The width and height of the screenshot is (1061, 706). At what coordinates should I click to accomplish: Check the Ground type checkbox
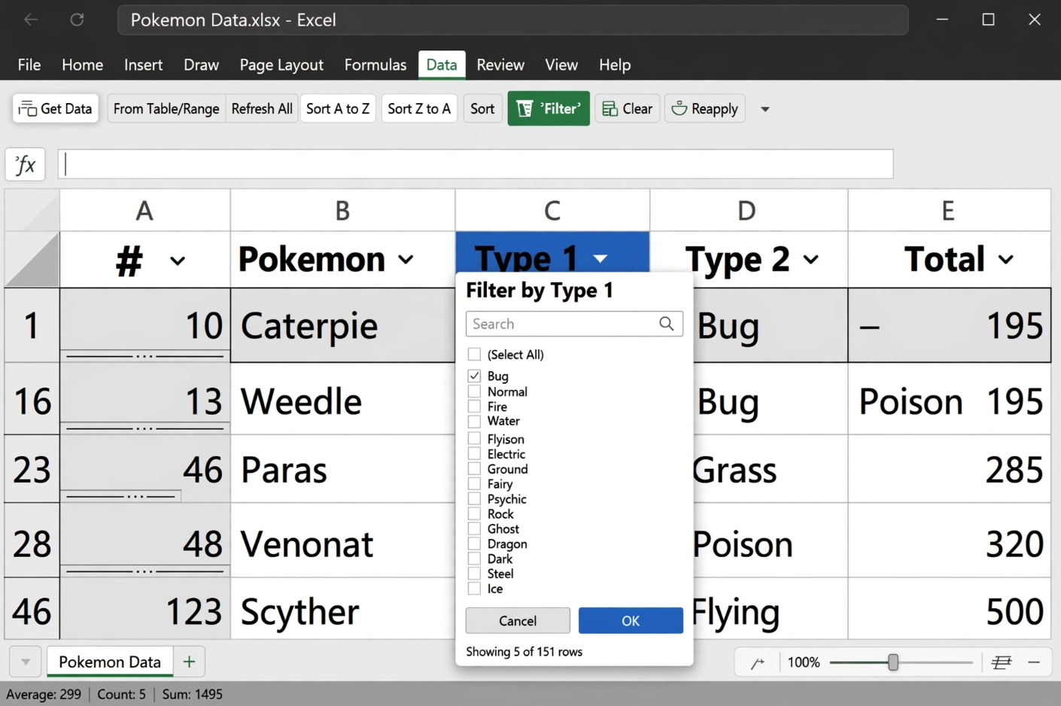point(474,469)
